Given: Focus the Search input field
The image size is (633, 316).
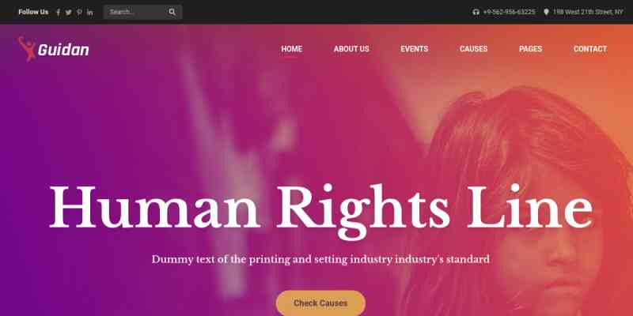Looking at the screenshot, I should (x=137, y=12).
